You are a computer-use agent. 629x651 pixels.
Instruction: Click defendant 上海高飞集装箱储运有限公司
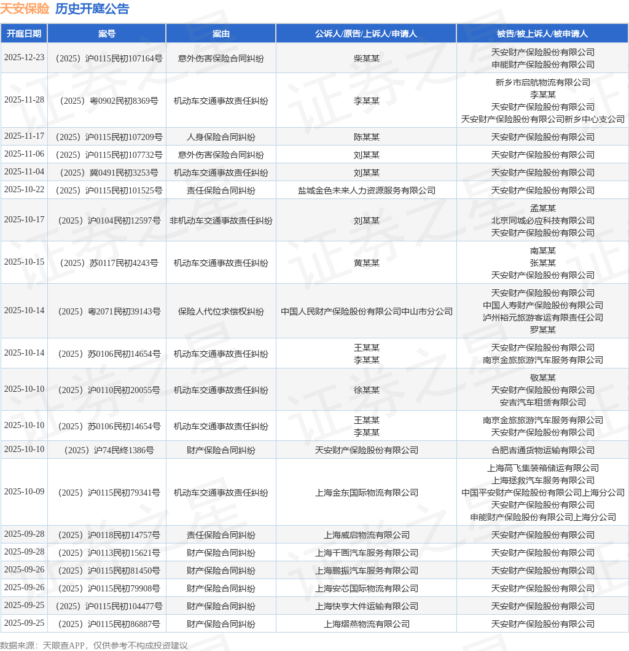(542, 468)
